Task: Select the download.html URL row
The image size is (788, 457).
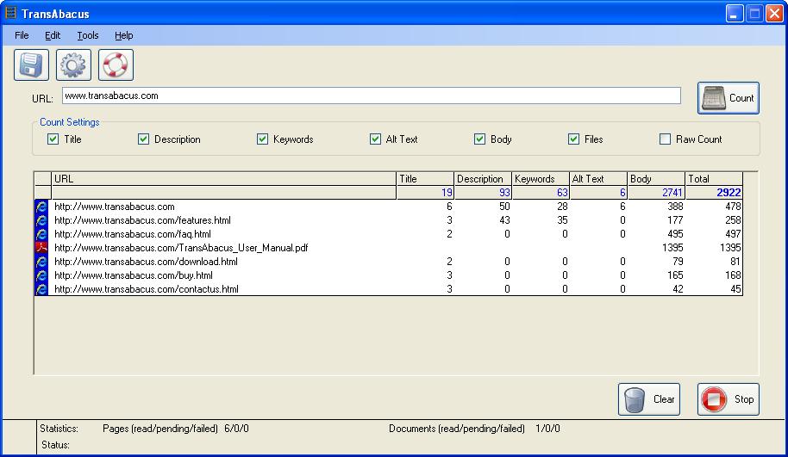Action: (x=389, y=262)
